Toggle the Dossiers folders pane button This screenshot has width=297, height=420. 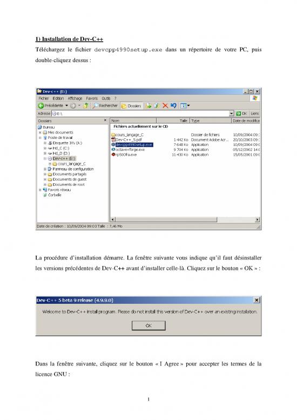click(131, 106)
